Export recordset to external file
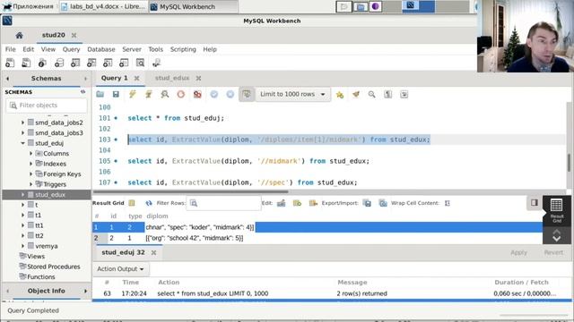Screen dimensions: 574x322 [x=367, y=203]
